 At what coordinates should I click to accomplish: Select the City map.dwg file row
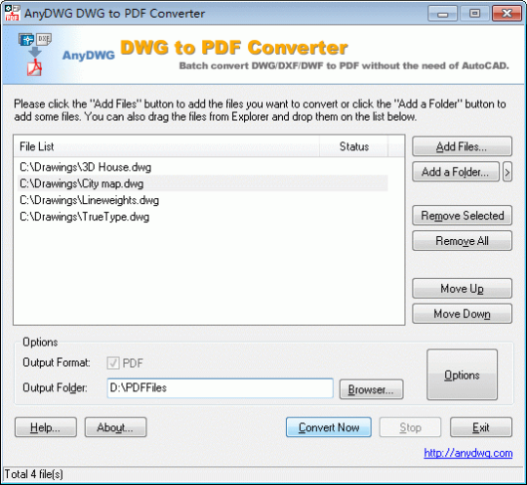click(203, 183)
